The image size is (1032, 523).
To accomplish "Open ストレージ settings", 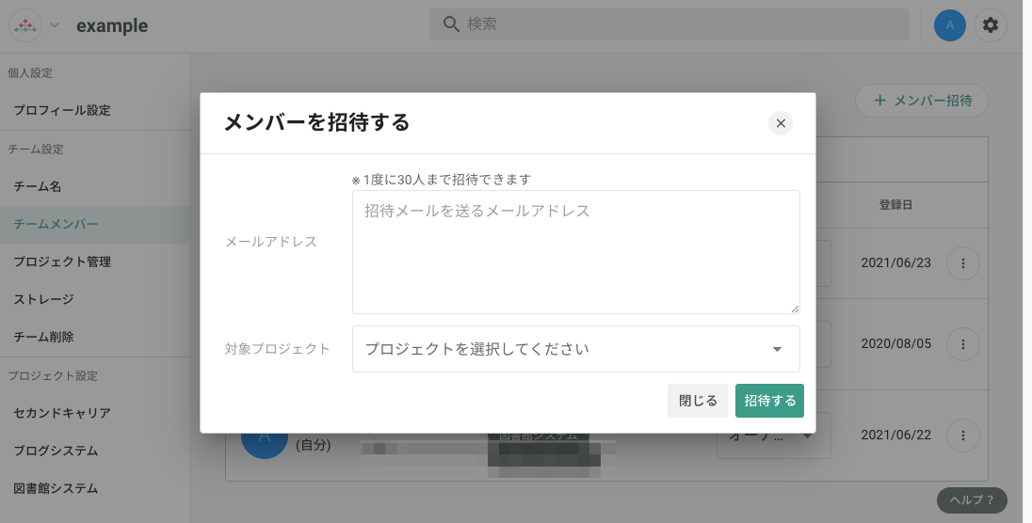I will [95, 299].
